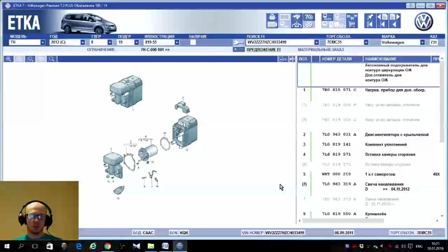The height and width of the screenshot is (252, 448).
Task: Click the single back arrow icon
Action: tap(394, 25)
